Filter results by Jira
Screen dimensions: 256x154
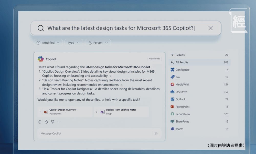(199, 77)
